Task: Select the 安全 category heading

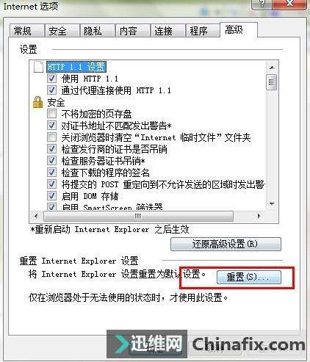Action: (56, 102)
